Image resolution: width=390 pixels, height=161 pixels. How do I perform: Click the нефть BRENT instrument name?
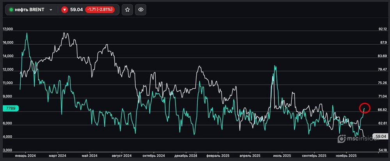[x=30, y=10]
